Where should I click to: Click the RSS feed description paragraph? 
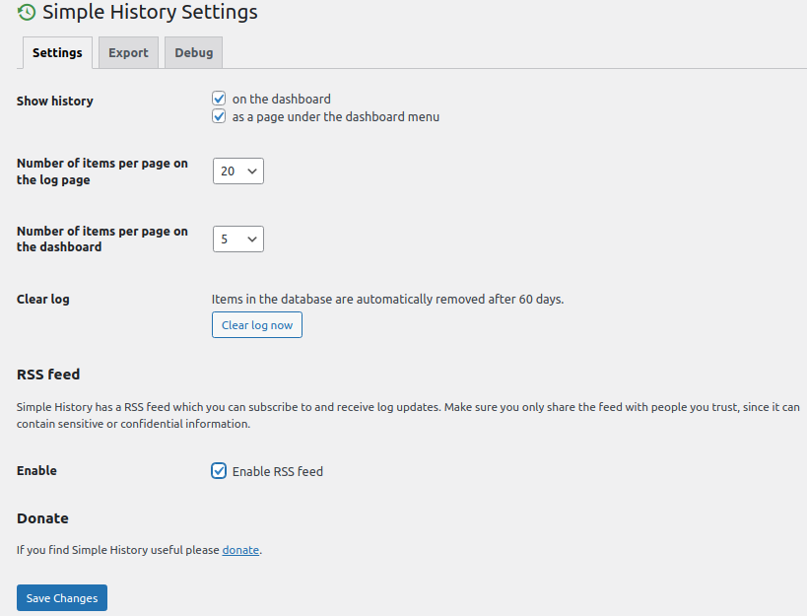408,415
